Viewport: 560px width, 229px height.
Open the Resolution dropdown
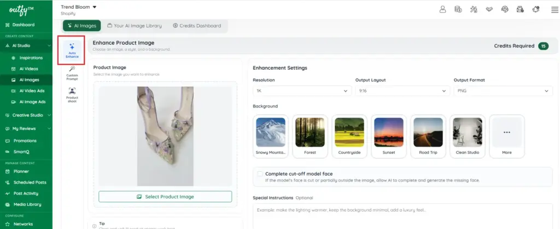click(x=302, y=91)
